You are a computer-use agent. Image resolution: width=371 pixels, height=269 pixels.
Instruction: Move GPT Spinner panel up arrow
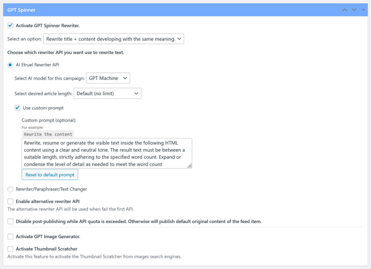point(345,10)
